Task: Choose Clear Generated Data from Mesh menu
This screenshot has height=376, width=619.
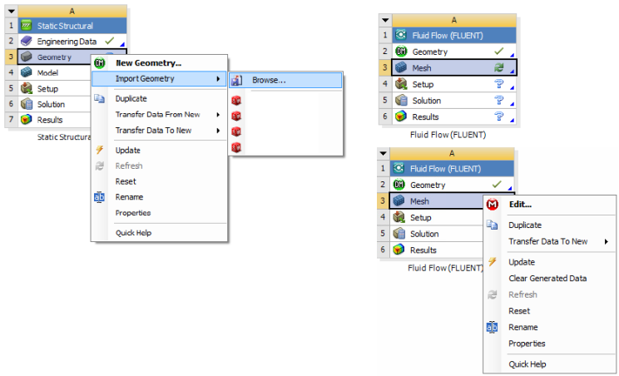Action: tap(547, 278)
